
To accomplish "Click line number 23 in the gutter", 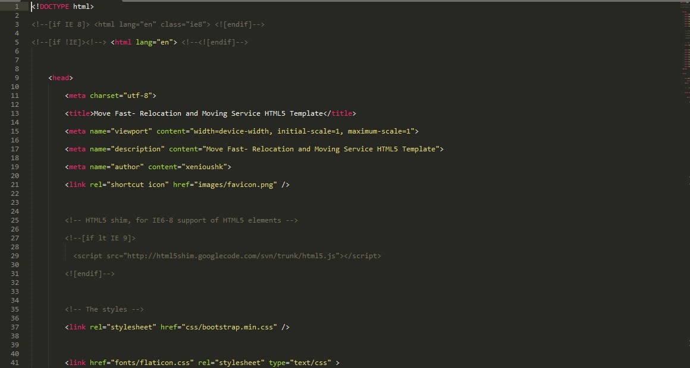I will pyautogui.click(x=14, y=202).
